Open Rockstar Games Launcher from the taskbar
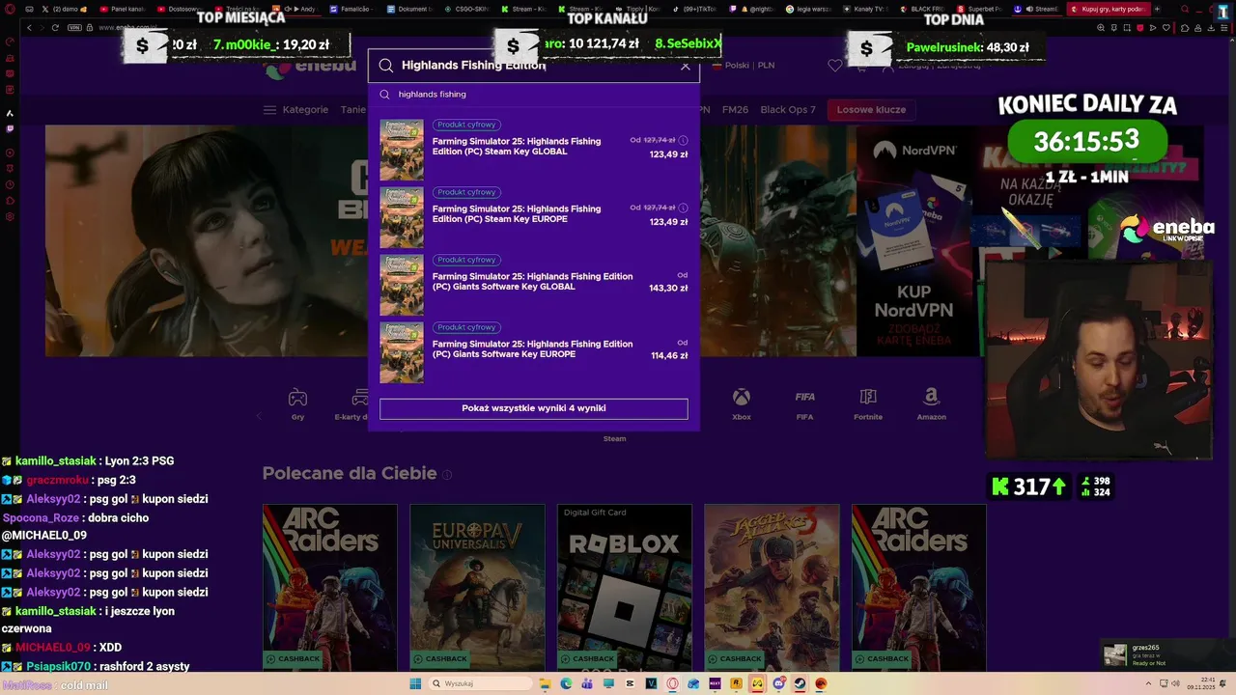 point(736,683)
